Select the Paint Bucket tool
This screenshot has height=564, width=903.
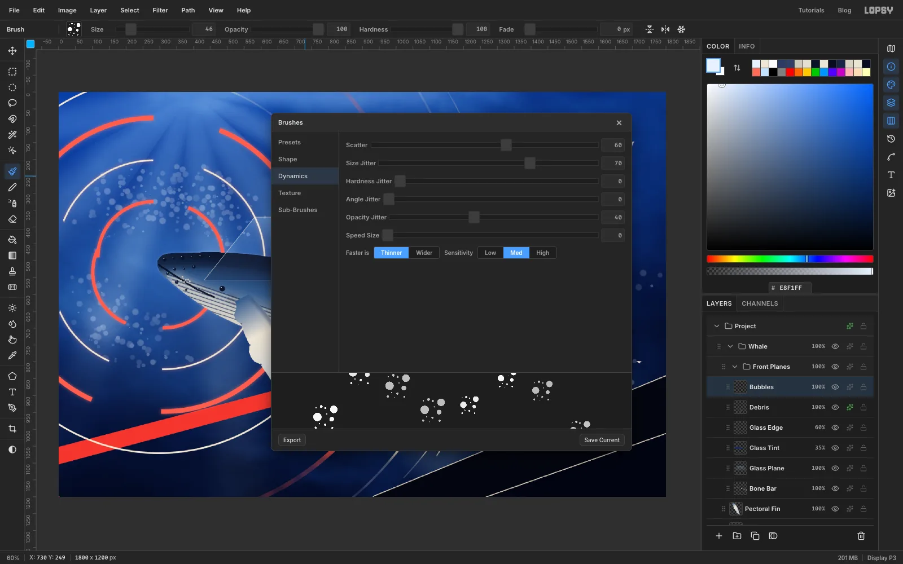pyautogui.click(x=12, y=240)
